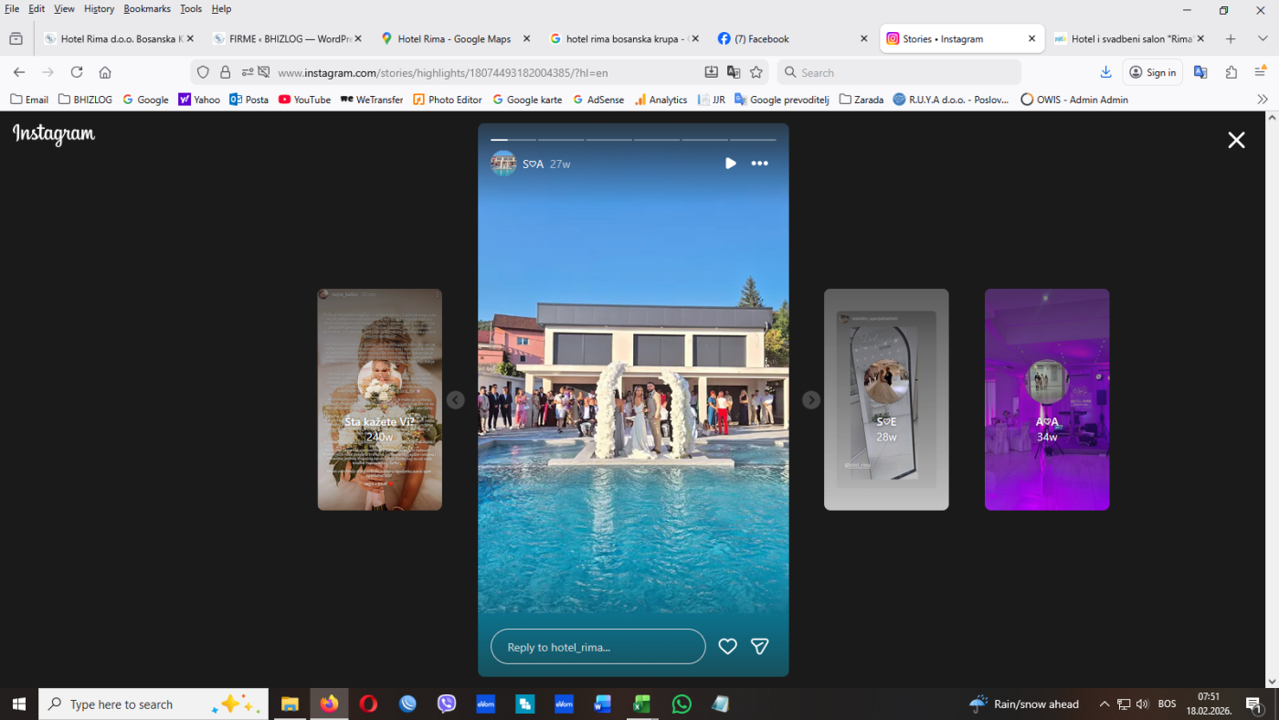Like the story with the heart icon

point(727,647)
